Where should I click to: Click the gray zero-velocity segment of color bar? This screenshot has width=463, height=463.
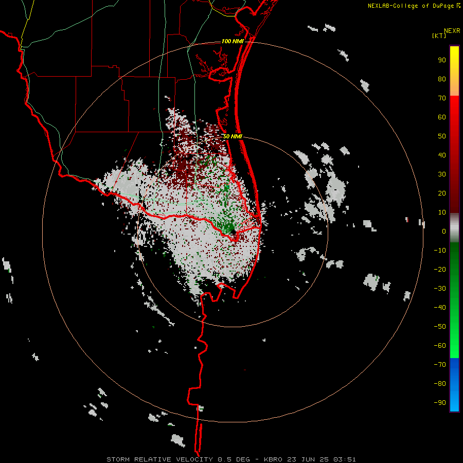pos(454,228)
